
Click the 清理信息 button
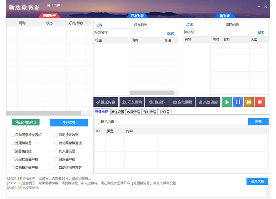click(x=257, y=182)
